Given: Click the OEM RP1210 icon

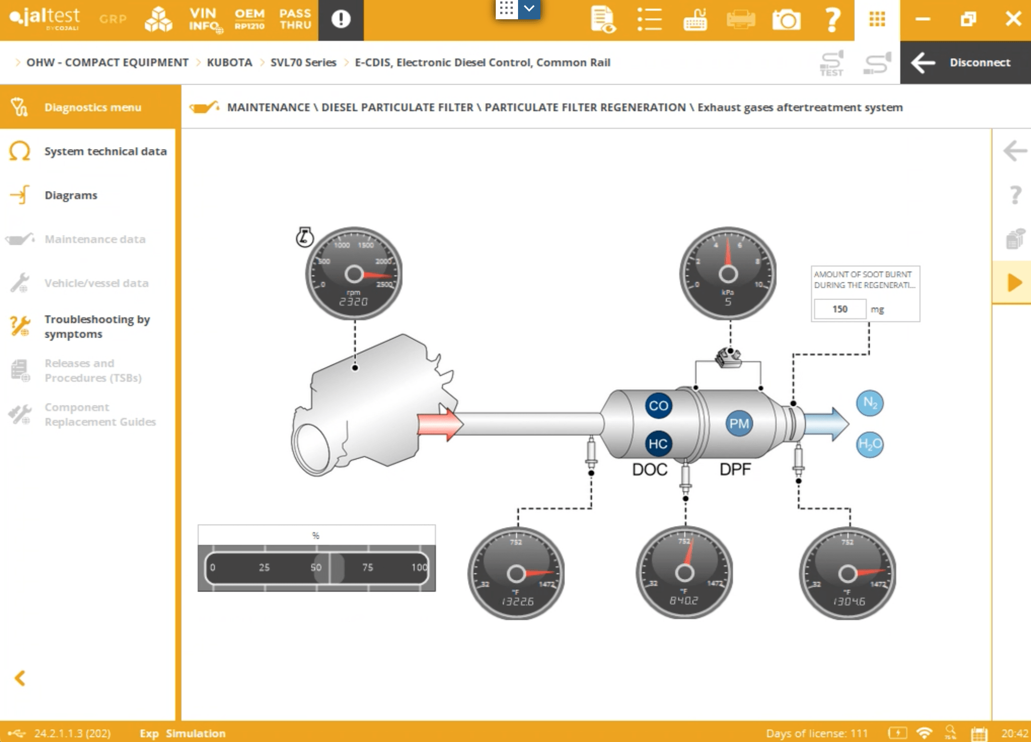Looking at the screenshot, I should (249, 20).
